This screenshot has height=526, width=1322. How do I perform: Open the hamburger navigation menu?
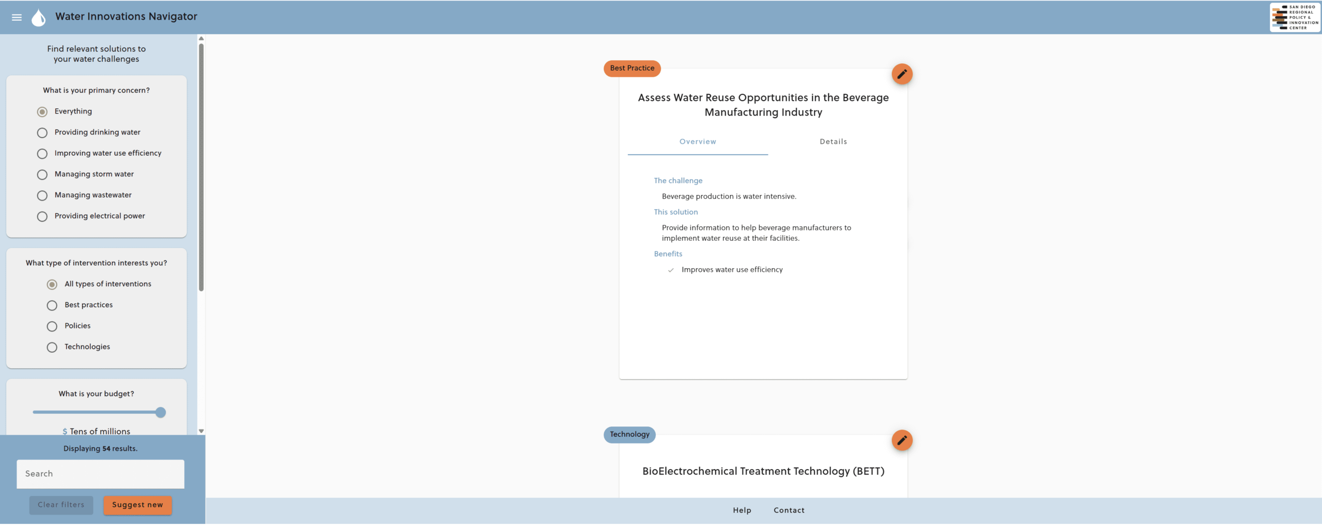point(17,18)
